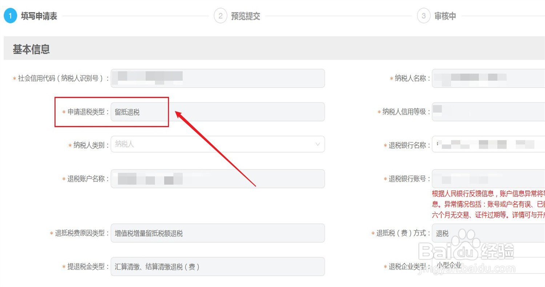Click the step 1 circle icon
Image resolution: width=545 pixels, height=287 pixels.
click(10, 16)
